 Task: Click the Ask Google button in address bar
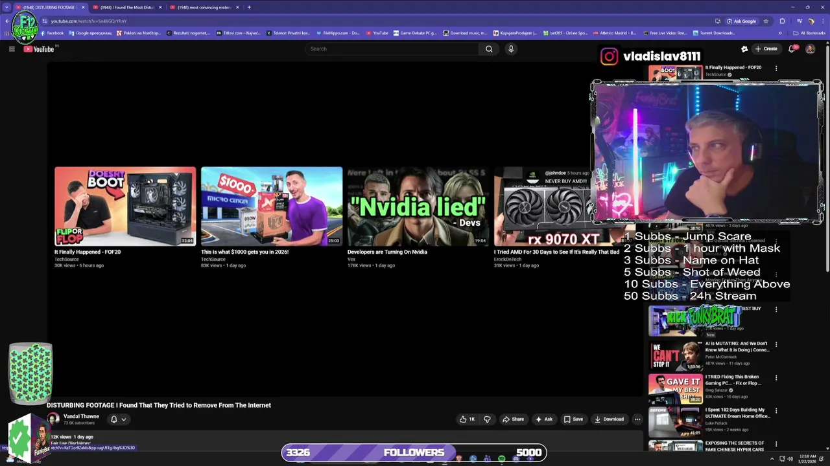coord(741,21)
